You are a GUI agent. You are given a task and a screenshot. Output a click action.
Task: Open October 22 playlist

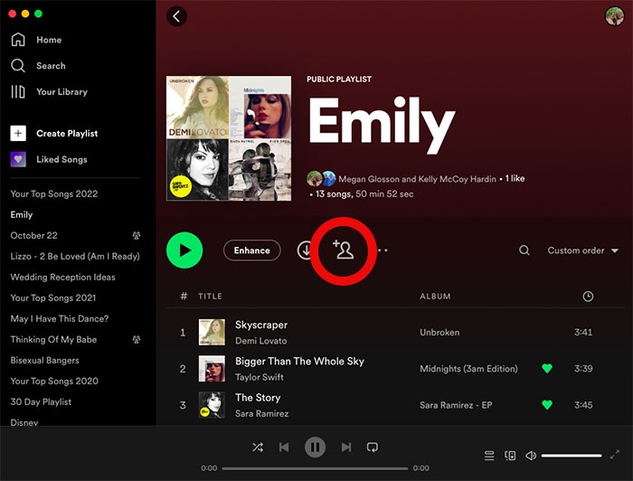tap(34, 235)
